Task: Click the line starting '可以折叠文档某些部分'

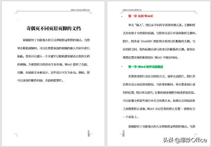Action: 159,101
